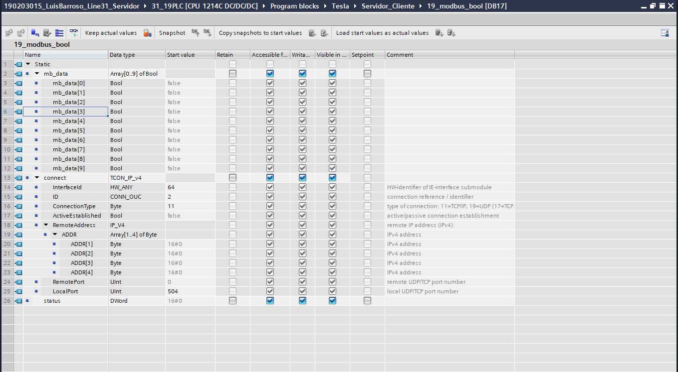Click the tag icon on the mb_data[3] row
678x372 pixels.
(x=18, y=112)
